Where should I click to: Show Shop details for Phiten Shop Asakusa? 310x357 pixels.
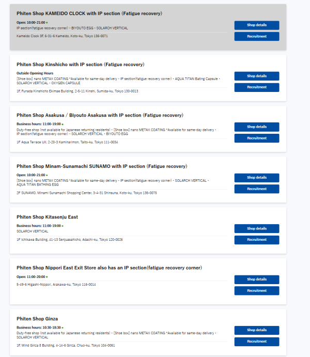[x=256, y=127]
